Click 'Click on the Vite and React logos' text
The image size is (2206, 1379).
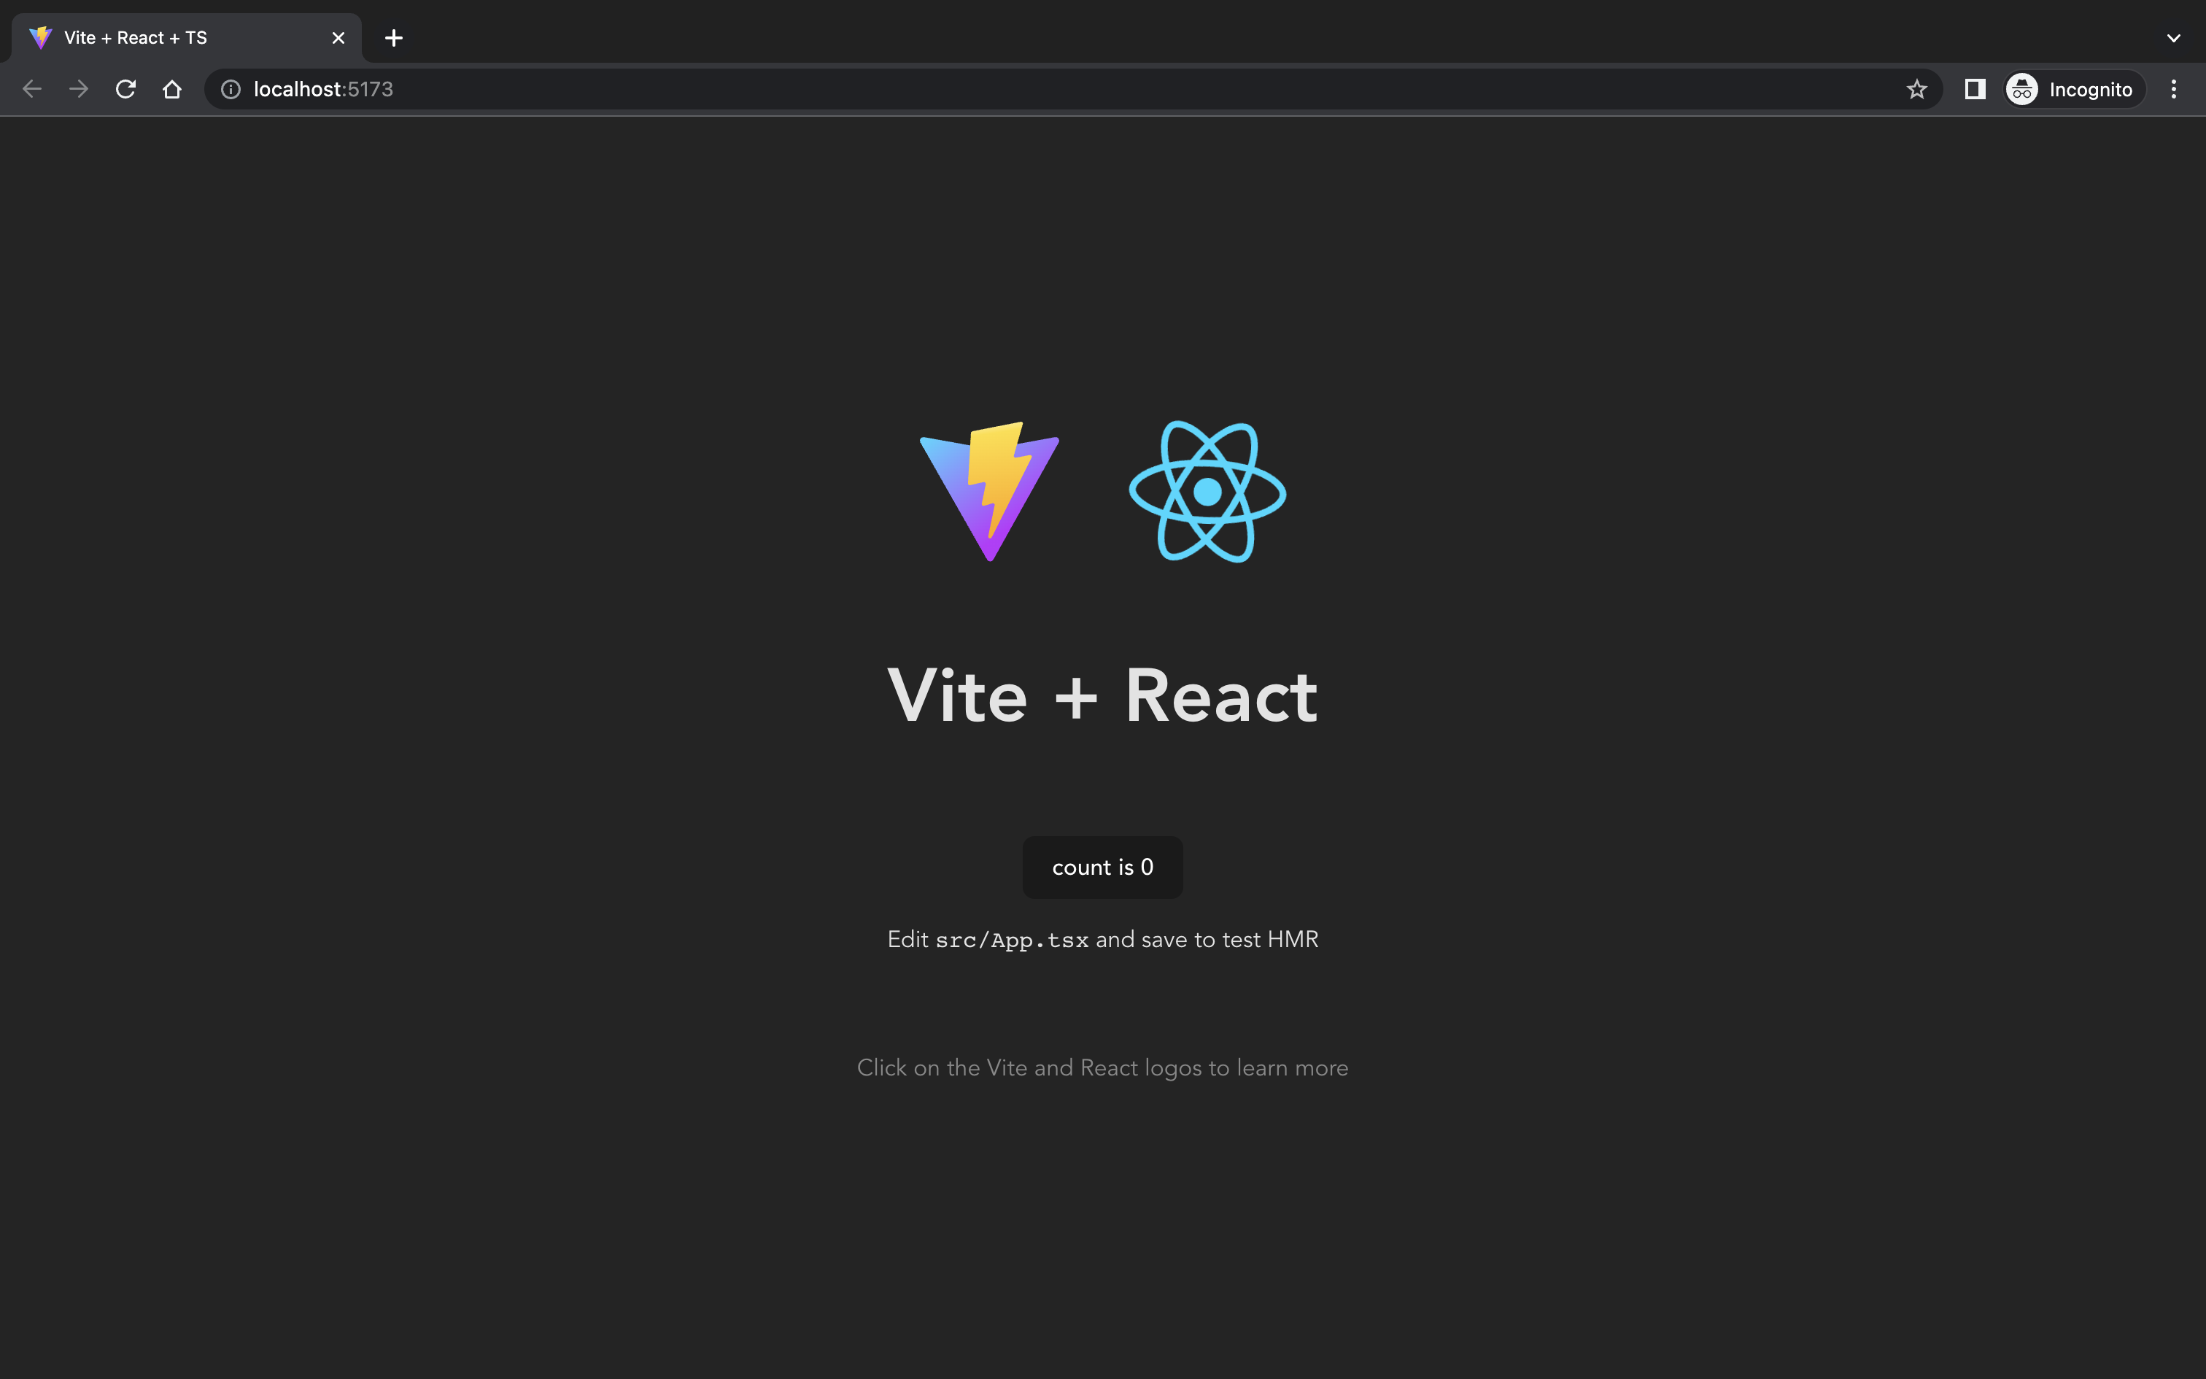click(1102, 1068)
